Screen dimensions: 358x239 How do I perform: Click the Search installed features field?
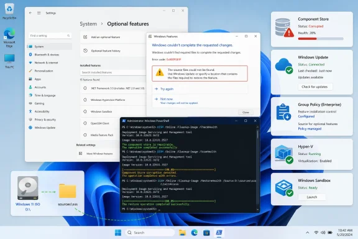113,72
